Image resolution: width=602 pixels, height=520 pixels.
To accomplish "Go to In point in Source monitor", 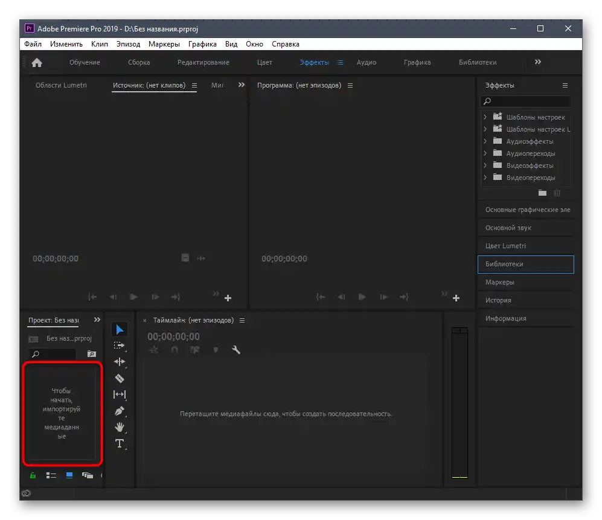I will (92, 297).
